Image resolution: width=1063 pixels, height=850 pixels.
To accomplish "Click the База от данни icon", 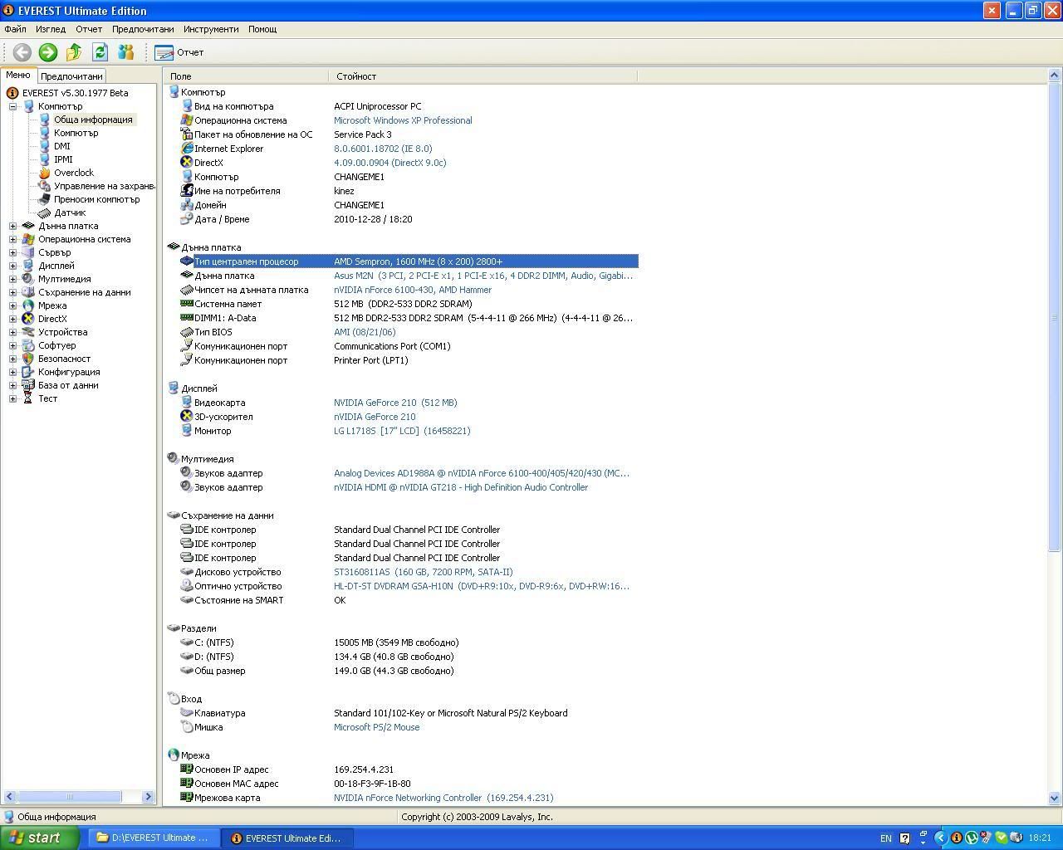I will [x=28, y=385].
